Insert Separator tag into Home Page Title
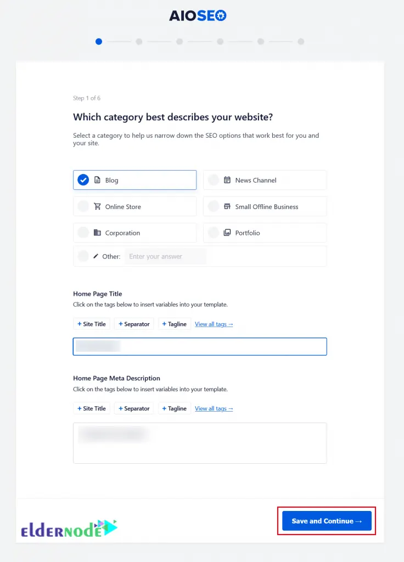Screen dimensions: 404x562 (133, 324)
